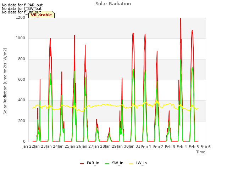Image resolution: width=227 pixels, height=170 pixels.
Task: Click the PAR_in peak near 1000 on Jan 24
Action: pyautogui.click(x=50, y=39)
